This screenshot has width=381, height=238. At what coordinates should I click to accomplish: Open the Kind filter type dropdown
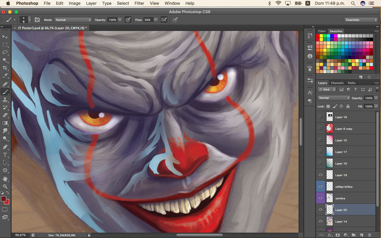[327, 89]
